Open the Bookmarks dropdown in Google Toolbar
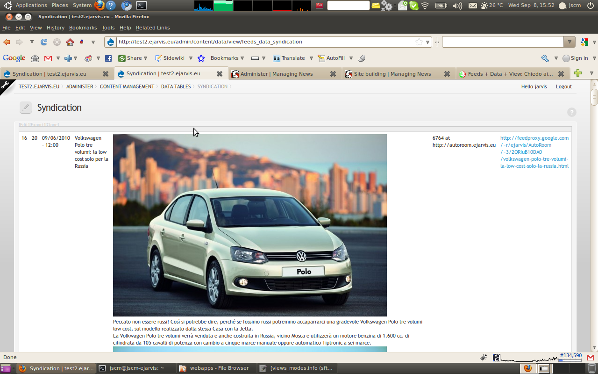Image resolution: width=598 pixels, height=374 pixels. click(x=228, y=58)
